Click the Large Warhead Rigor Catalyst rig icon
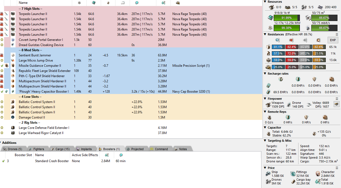 click(13, 133)
